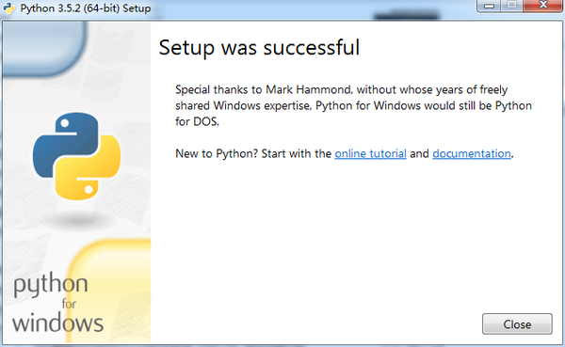Click the shadow beneath the Python logo
The height and width of the screenshot is (347, 565).
(x=77, y=220)
